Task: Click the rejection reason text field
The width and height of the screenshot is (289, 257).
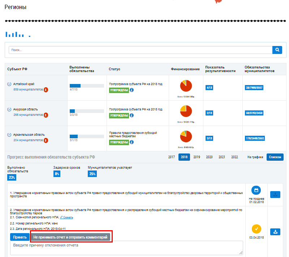Action: pyautogui.click(x=126, y=248)
